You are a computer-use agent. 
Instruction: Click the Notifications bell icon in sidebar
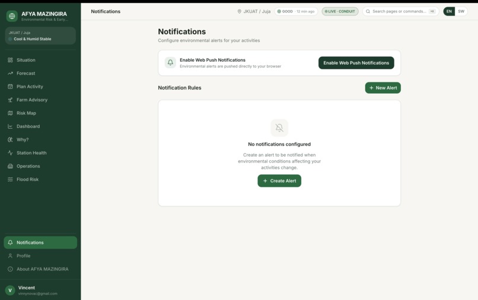pos(10,242)
